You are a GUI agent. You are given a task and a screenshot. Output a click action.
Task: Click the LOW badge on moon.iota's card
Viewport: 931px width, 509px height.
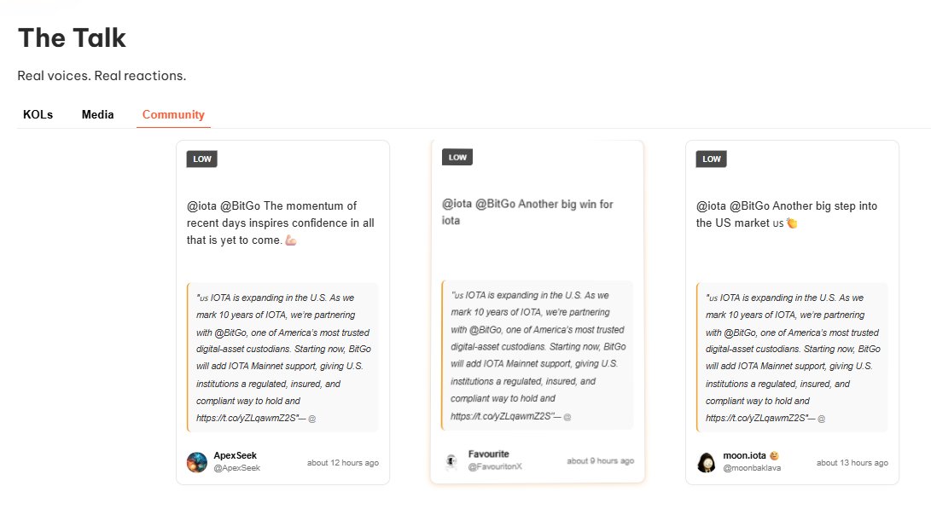tap(712, 159)
